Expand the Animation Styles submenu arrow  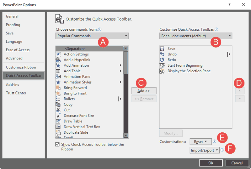120,82
